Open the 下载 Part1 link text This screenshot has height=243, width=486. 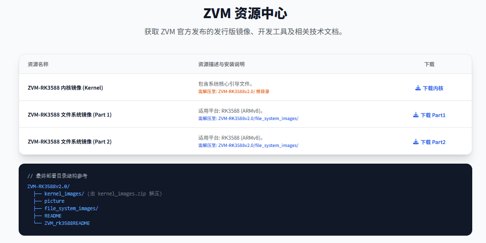pyautogui.click(x=432, y=115)
